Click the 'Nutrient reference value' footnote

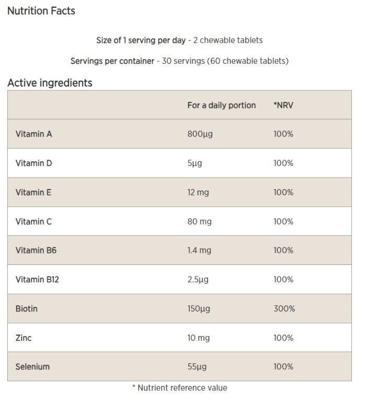tap(179, 388)
